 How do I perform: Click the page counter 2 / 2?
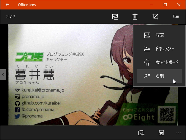[11, 17]
